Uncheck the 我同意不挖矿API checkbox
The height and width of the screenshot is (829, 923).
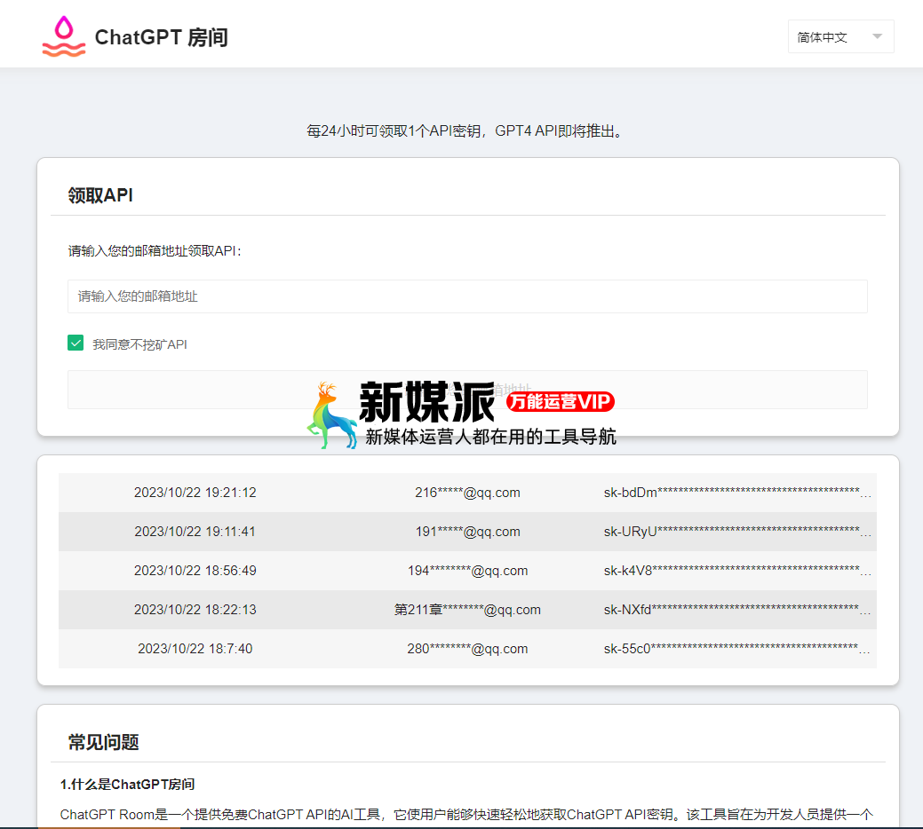pyautogui.click(x=76, y=343)
